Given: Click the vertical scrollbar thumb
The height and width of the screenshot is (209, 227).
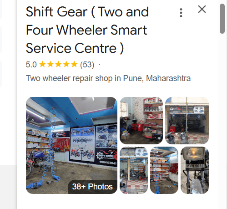Looking at the screenshot, I should pyautogui.click(x=222, y=19).
